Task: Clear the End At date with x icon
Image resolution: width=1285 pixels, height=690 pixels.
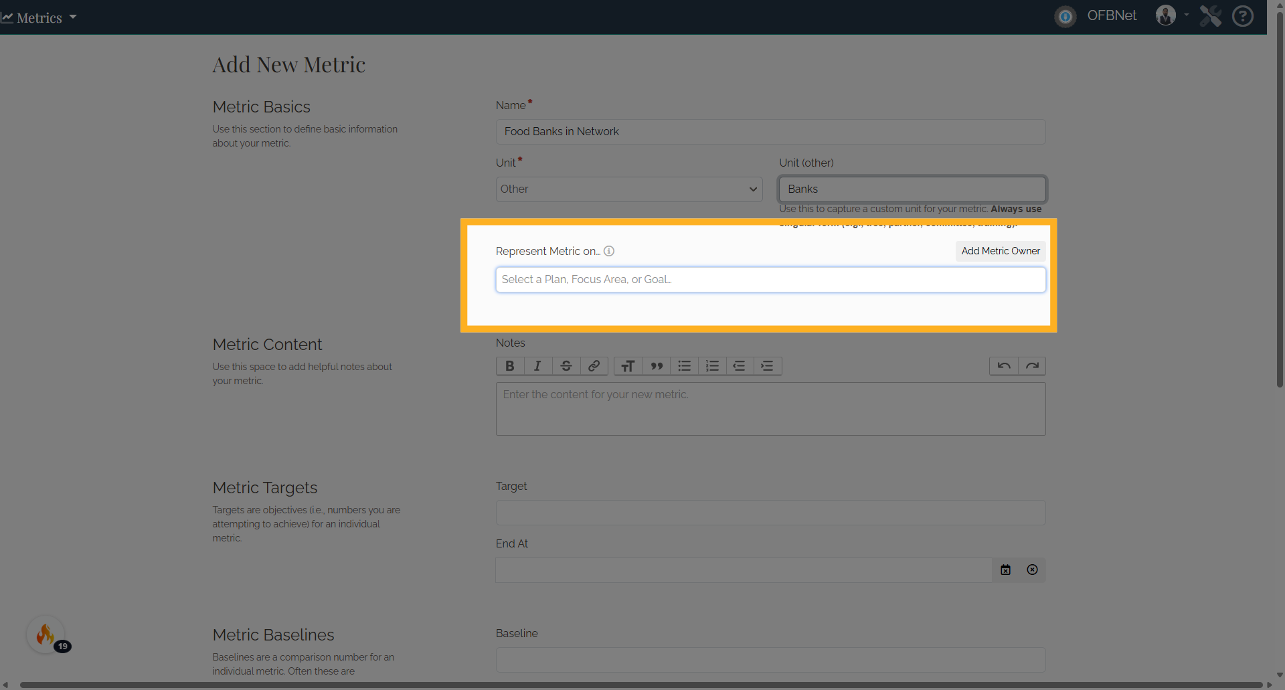Action: tap(1033, 570)
